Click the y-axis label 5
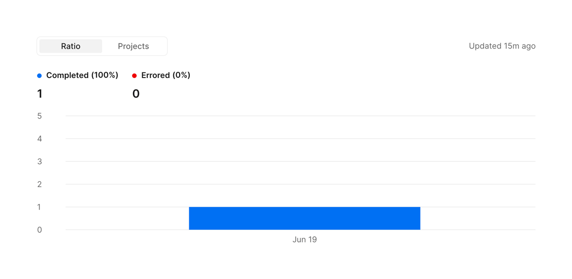The height and width of the screenshot is (279, 572). click(x=40, y=116)
